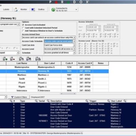The image size is (136, 136).
Task: Click the Type column header in event log
Action: tap(23, 101)
